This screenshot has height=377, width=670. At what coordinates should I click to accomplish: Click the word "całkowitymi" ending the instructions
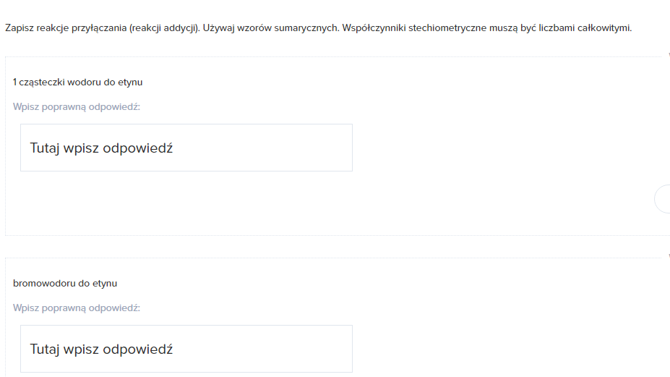(606, 28)
